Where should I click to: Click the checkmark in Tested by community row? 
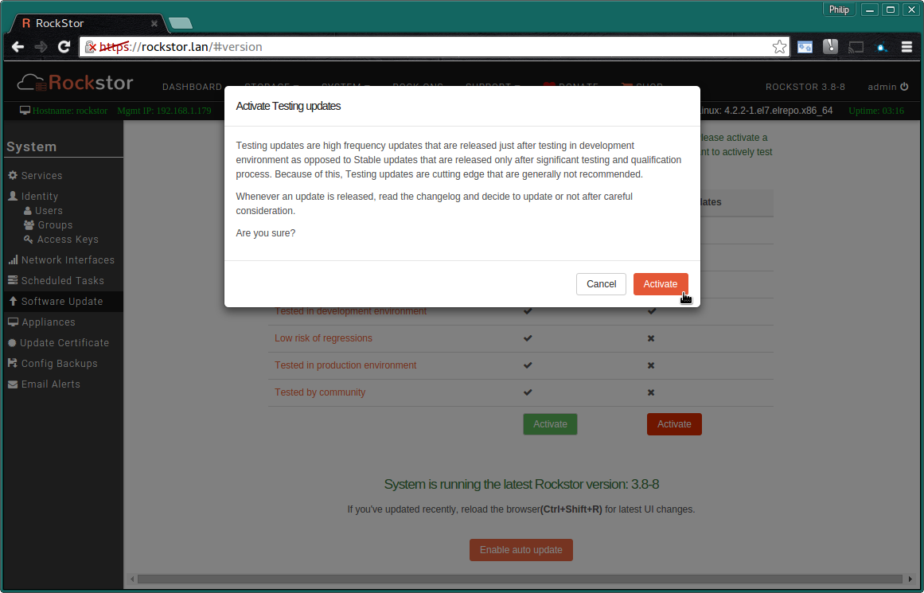click(528, 392)
